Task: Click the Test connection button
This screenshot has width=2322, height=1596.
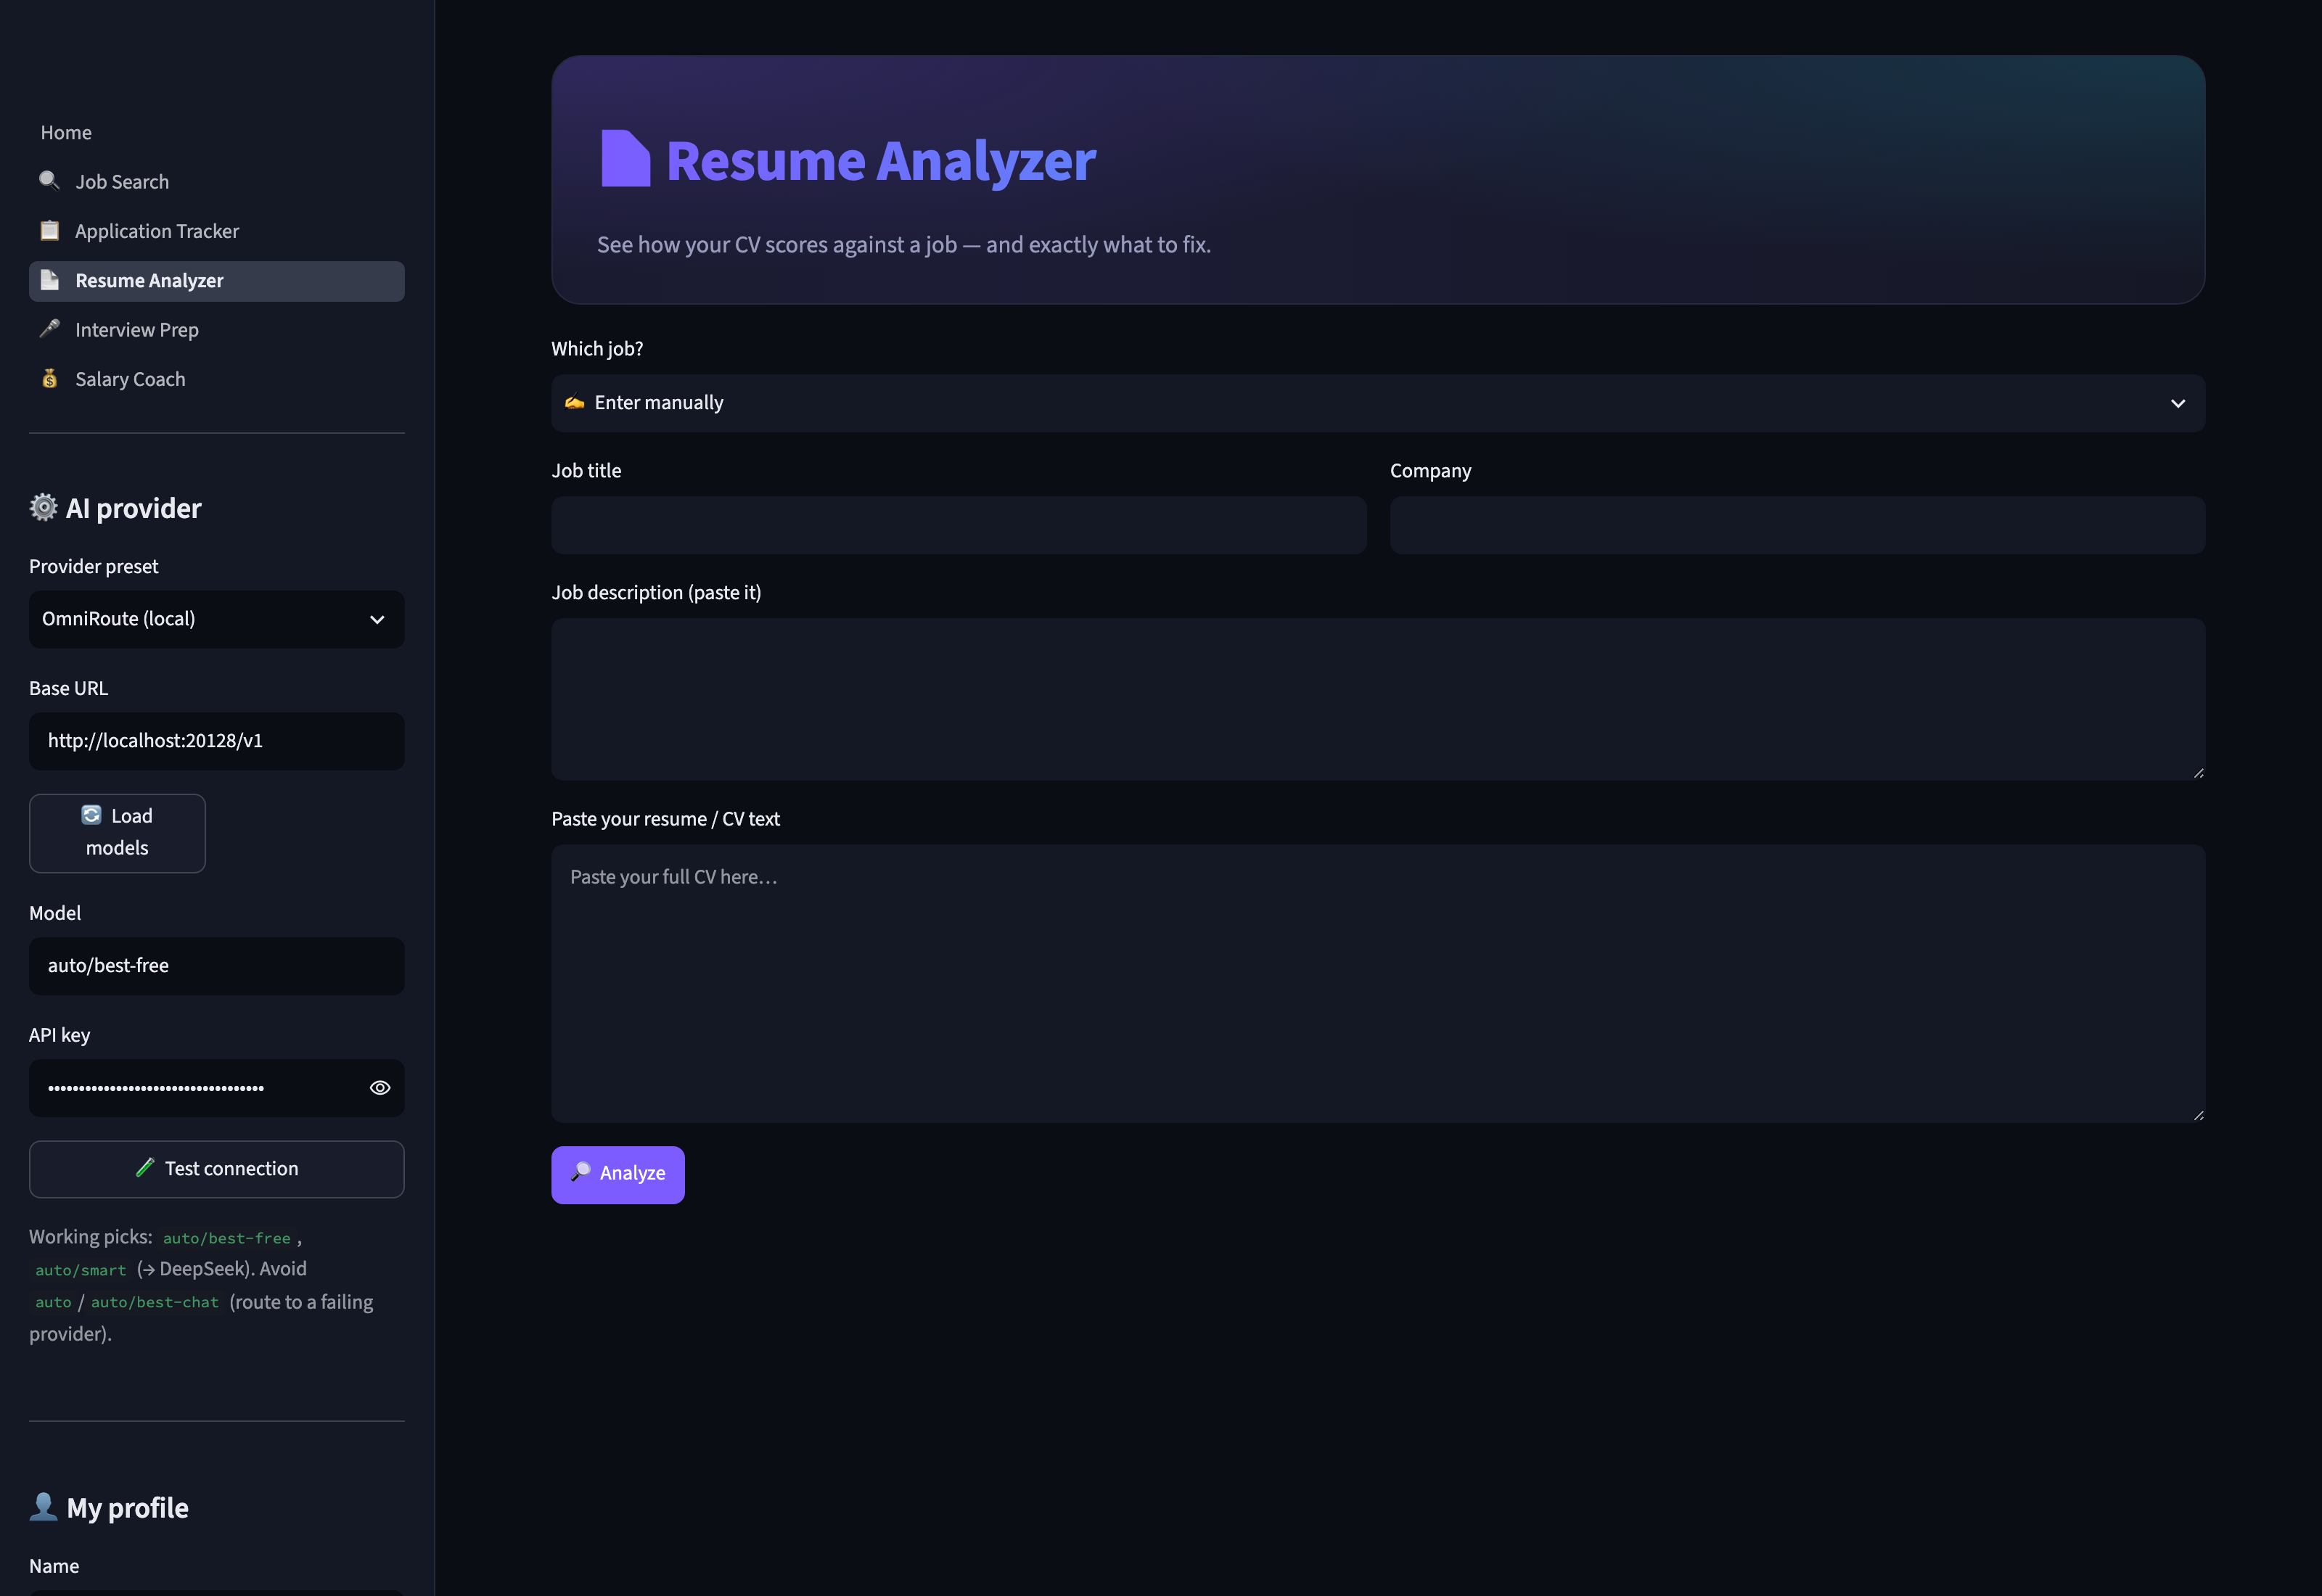Action: (217, 1169)
